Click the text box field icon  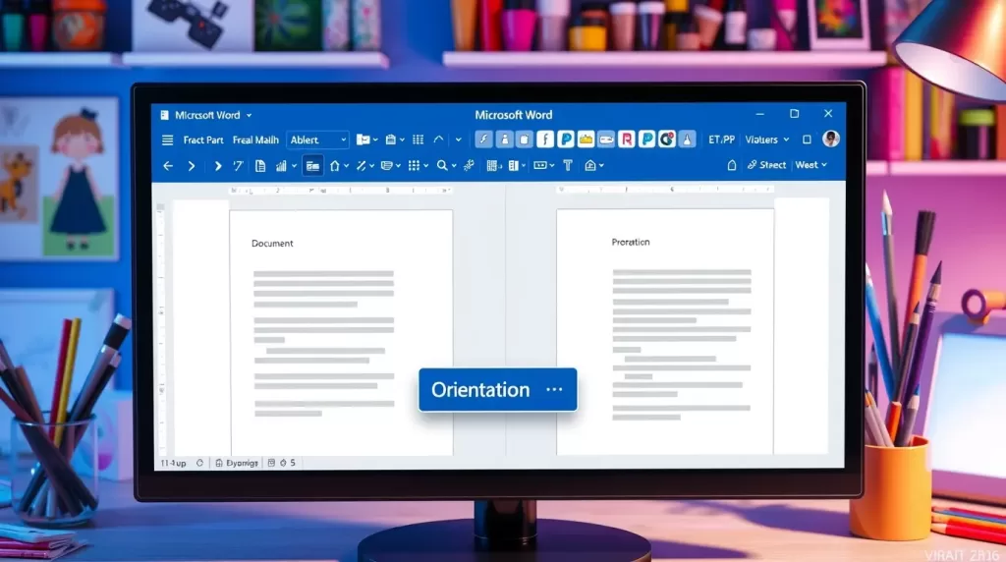(x=540, y=165)
